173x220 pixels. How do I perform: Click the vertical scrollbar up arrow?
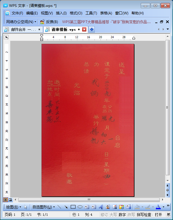click(168, 37)
